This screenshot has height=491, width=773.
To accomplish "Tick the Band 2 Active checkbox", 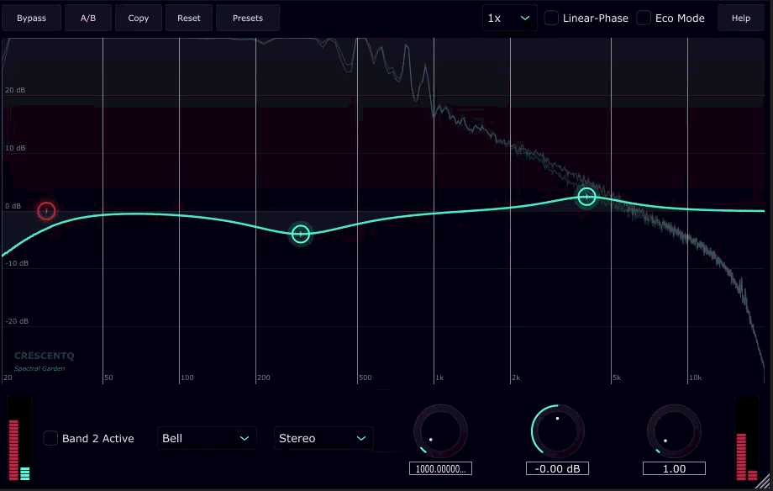I will (50, 438).
